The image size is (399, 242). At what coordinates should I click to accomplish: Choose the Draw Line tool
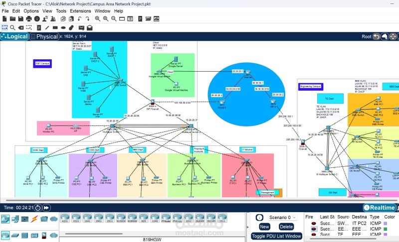[x=47, y=28]
